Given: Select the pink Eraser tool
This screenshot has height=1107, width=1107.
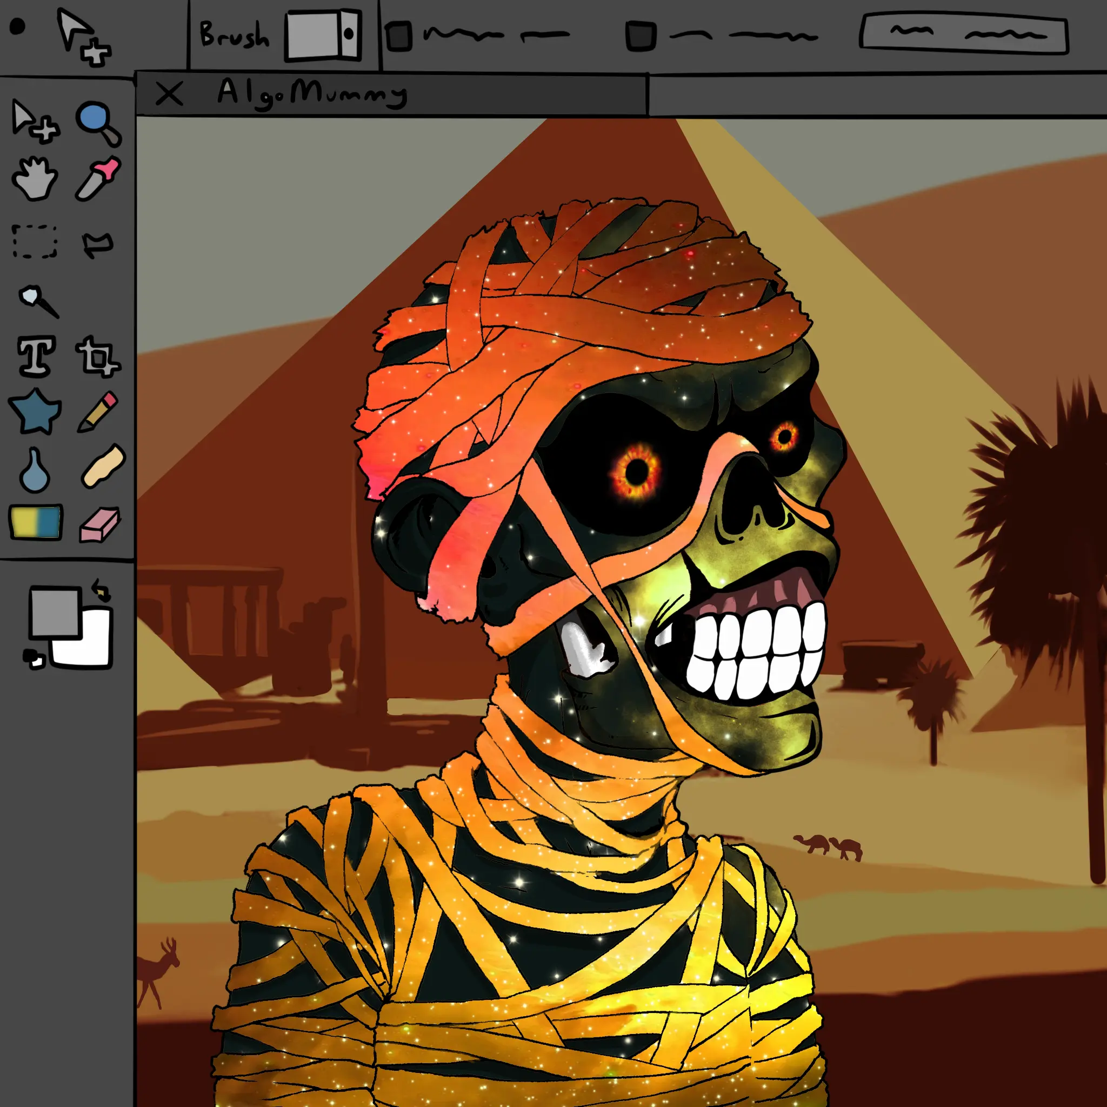Looking at the screenshot, I should (99, 524).
